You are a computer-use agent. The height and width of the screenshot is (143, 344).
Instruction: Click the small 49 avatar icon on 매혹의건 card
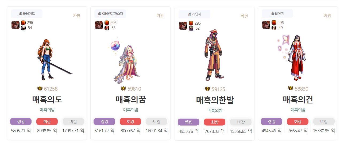tap(274, 28)
